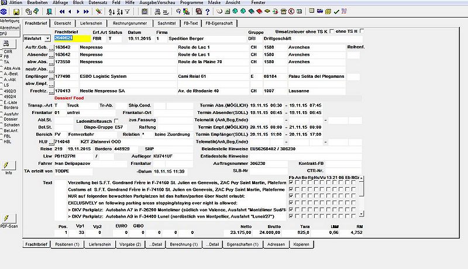Go to next record arrow

click(x=78, y=12)
